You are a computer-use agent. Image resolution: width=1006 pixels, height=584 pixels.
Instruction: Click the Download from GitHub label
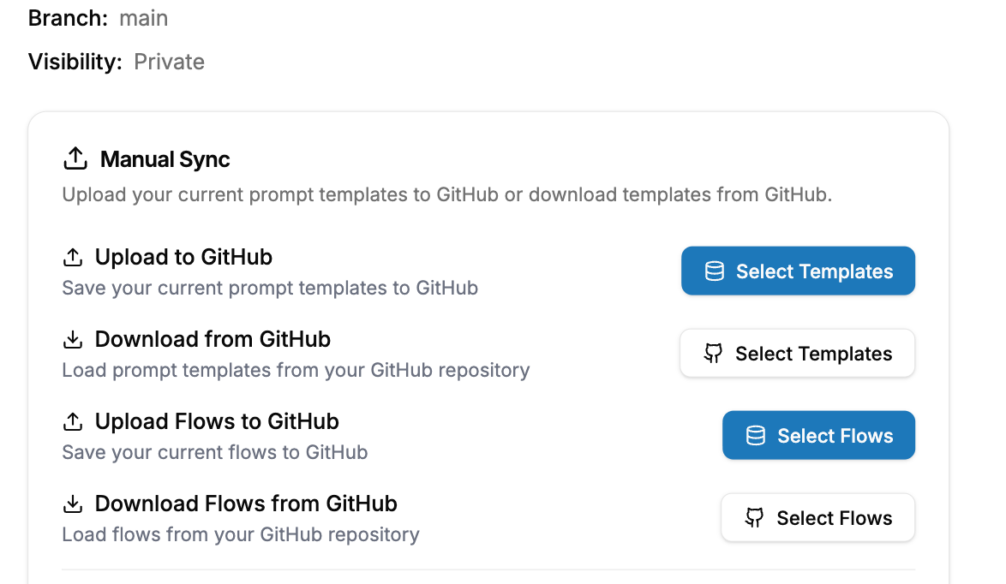(213, 339)
